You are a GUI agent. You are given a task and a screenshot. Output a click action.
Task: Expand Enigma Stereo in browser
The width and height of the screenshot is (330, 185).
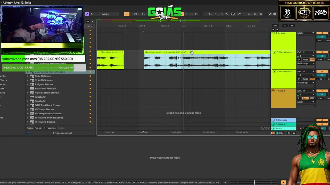(28, 84)
